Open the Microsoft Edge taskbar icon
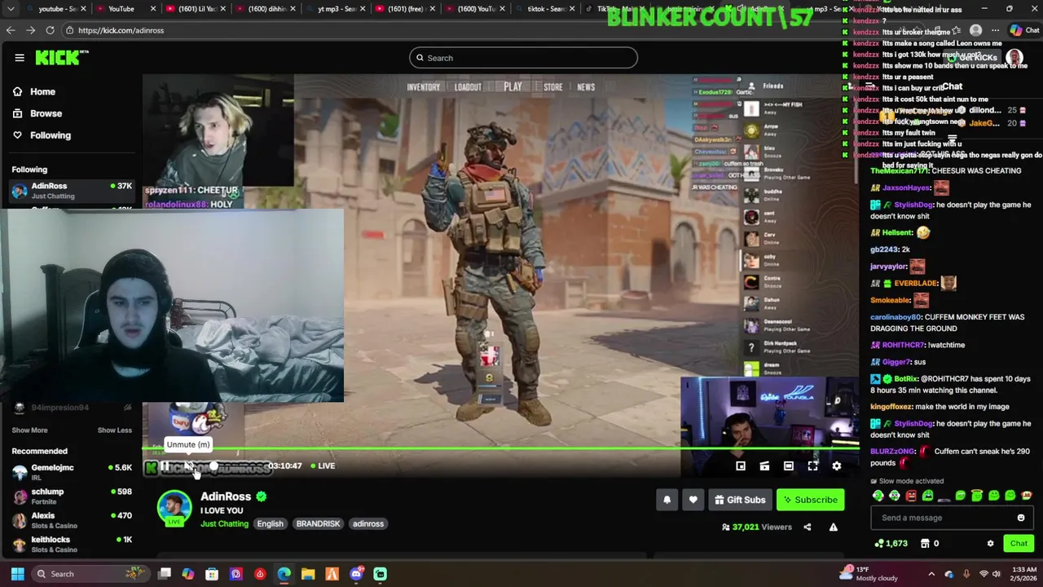 coord(284,574)
